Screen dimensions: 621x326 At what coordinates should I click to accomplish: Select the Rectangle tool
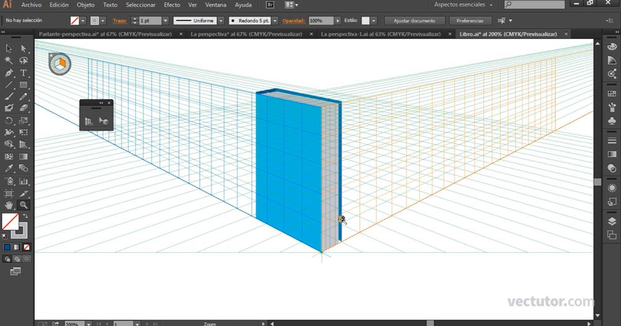pos(24,85)
